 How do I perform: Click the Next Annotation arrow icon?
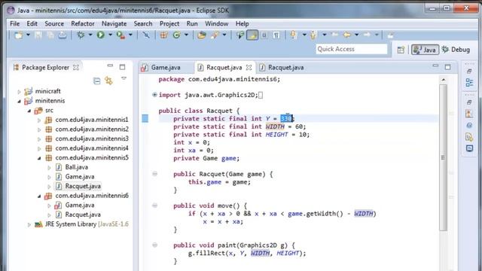[x=293, y=35]
